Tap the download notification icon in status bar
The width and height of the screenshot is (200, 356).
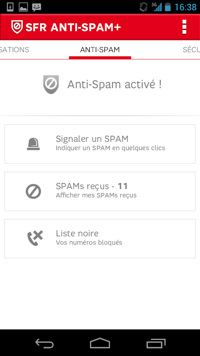[x=10, y=7]
